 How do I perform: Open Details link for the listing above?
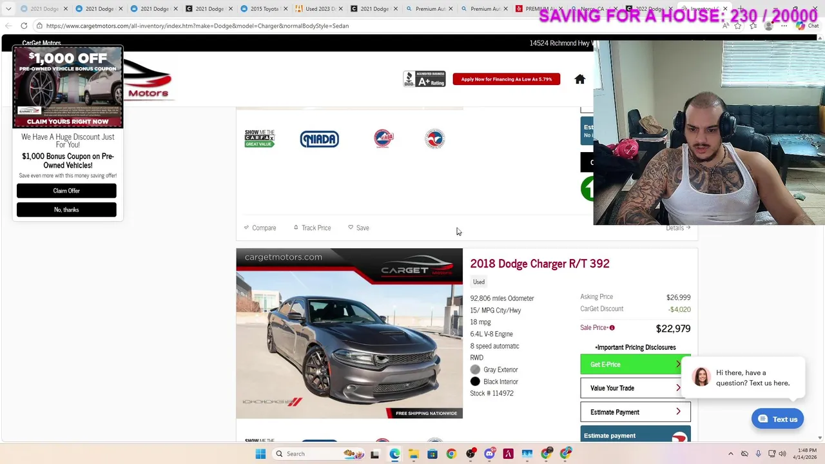click(x=678, y=227)
